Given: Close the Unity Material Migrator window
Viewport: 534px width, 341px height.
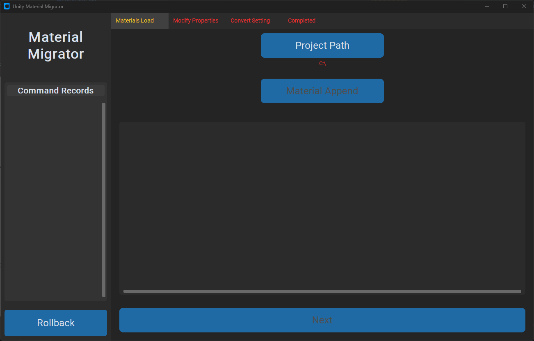Looking at the screenshot, I should 524,6.
